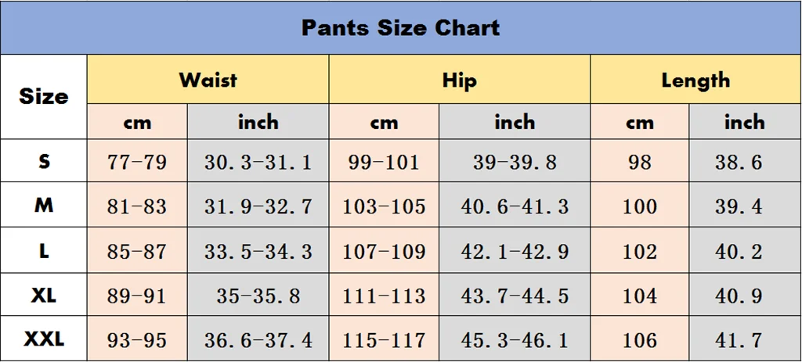
Task: Click the 43.7-44.5 hip inch cell
Action: [x=515, y=295]
